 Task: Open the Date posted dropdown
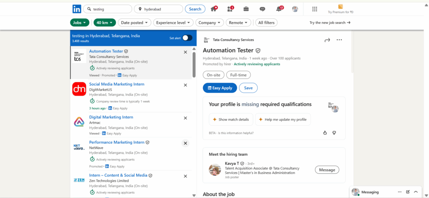pyautogui.click(x=134, y=23)
